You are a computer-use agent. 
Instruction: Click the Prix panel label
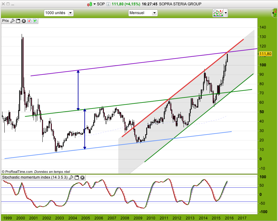6,21
